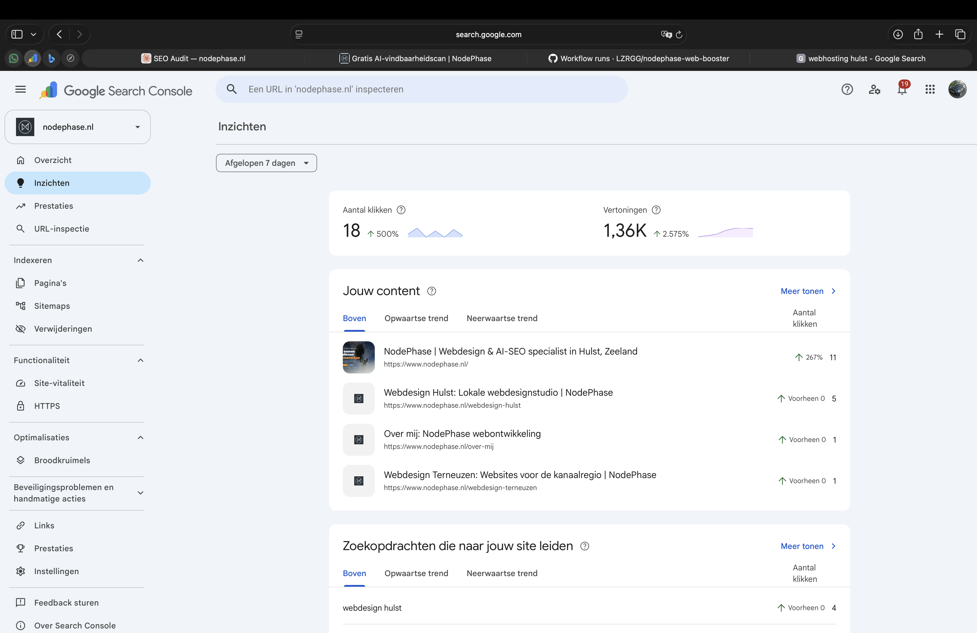The height and width of the screenshot is (633, 977).
Task: Open Sitemaps in sidebar
Action: (x=78, y=306)
